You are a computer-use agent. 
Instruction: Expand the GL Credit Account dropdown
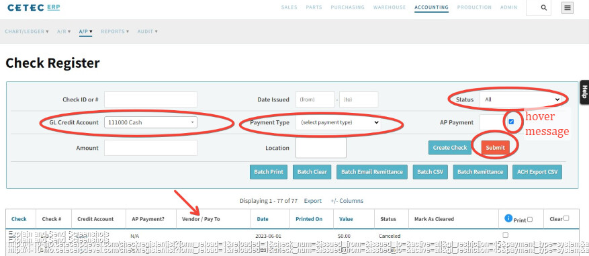coord(150,122)
